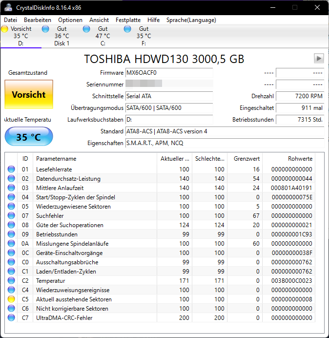Click the Übertragungsmodus field SATA/600

tap(169, 108)
